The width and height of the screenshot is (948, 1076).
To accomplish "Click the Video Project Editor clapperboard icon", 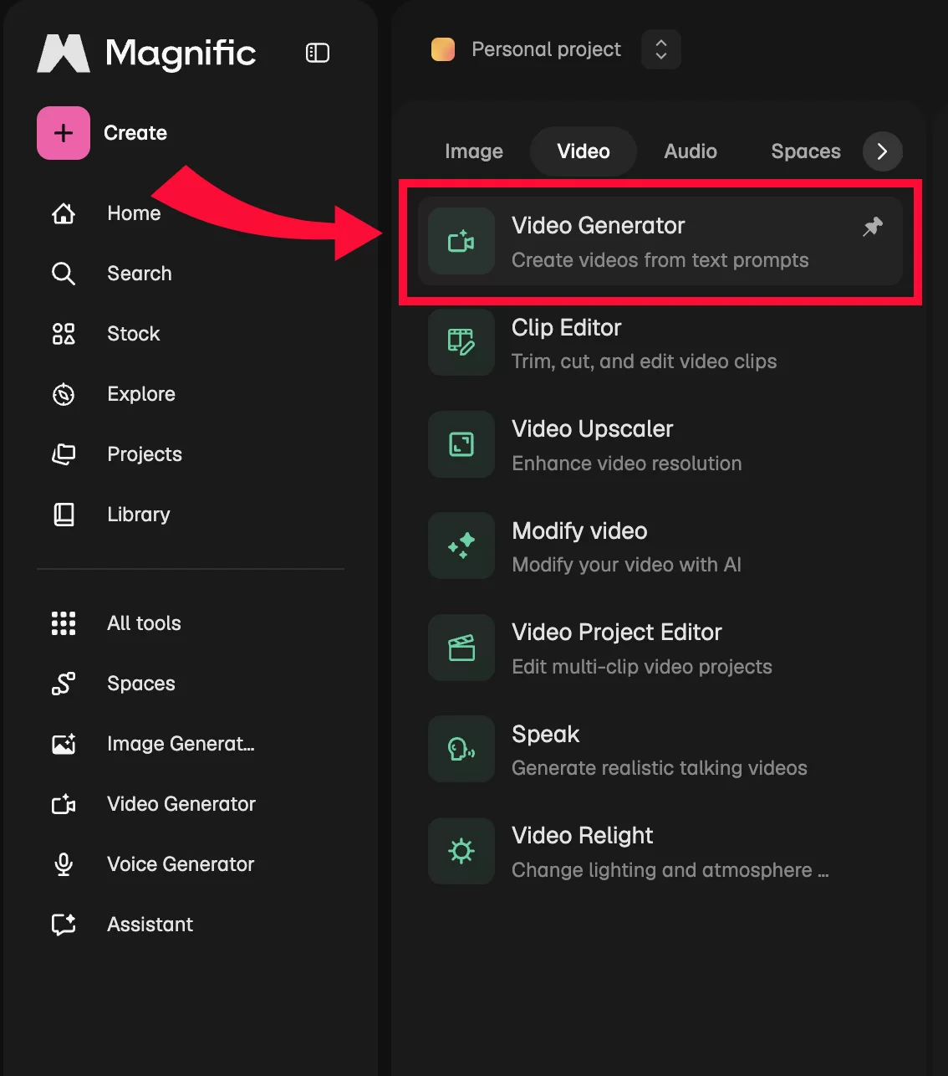I will (461, 648).
